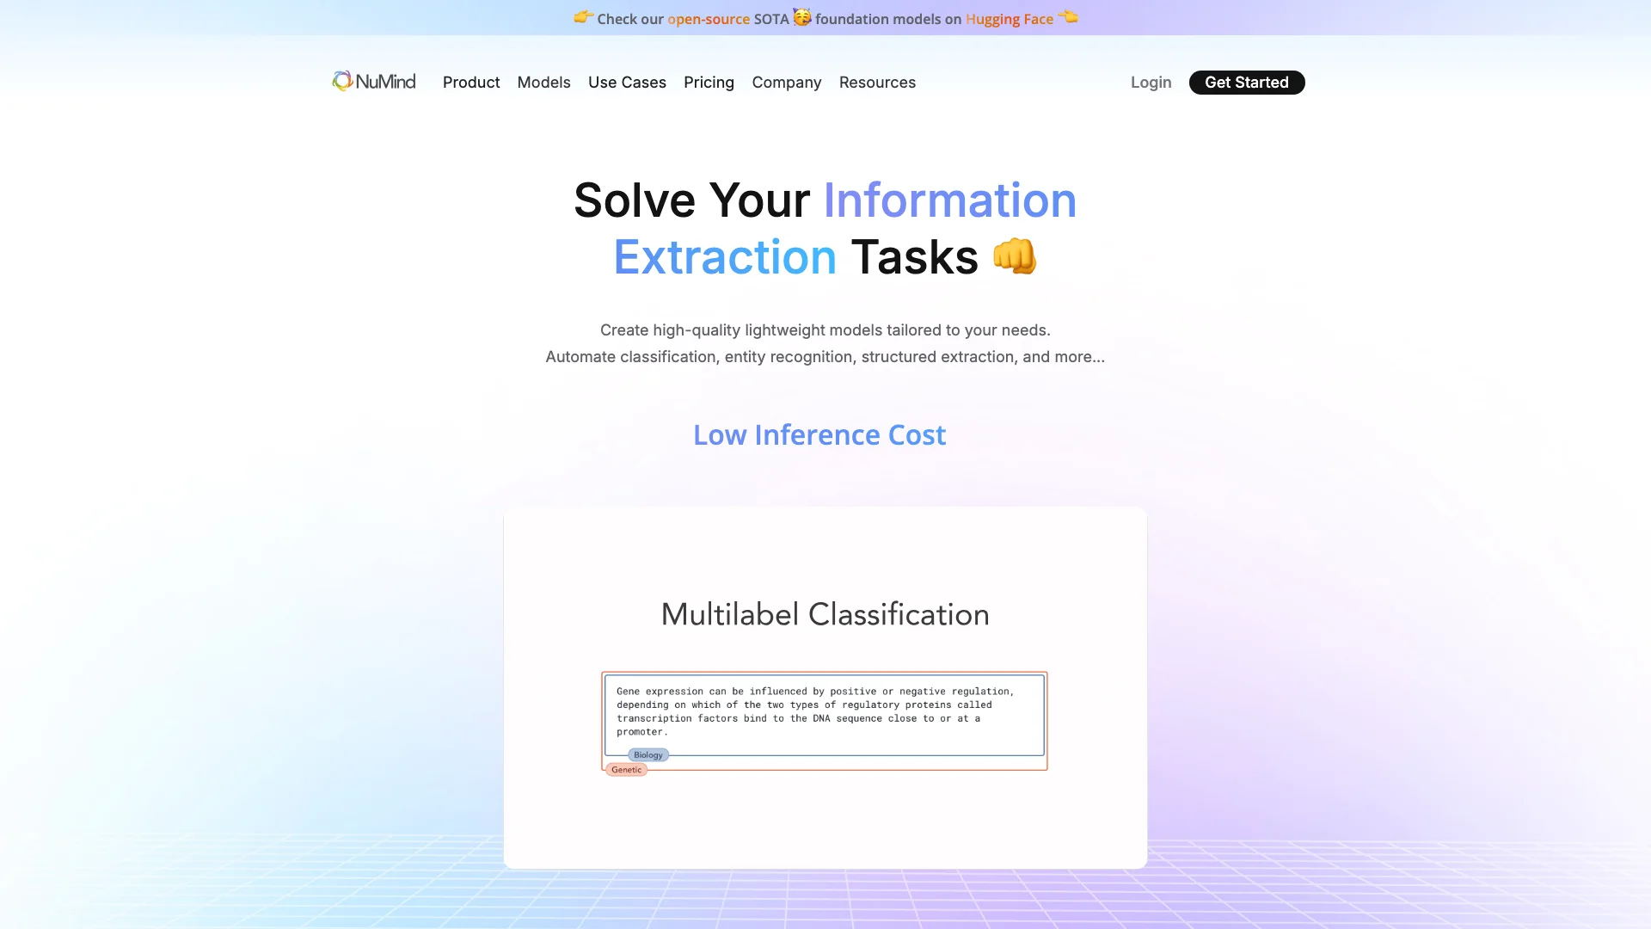
Task: Enable the Low Inference Cost section link
Action: [x=819, y=434]
